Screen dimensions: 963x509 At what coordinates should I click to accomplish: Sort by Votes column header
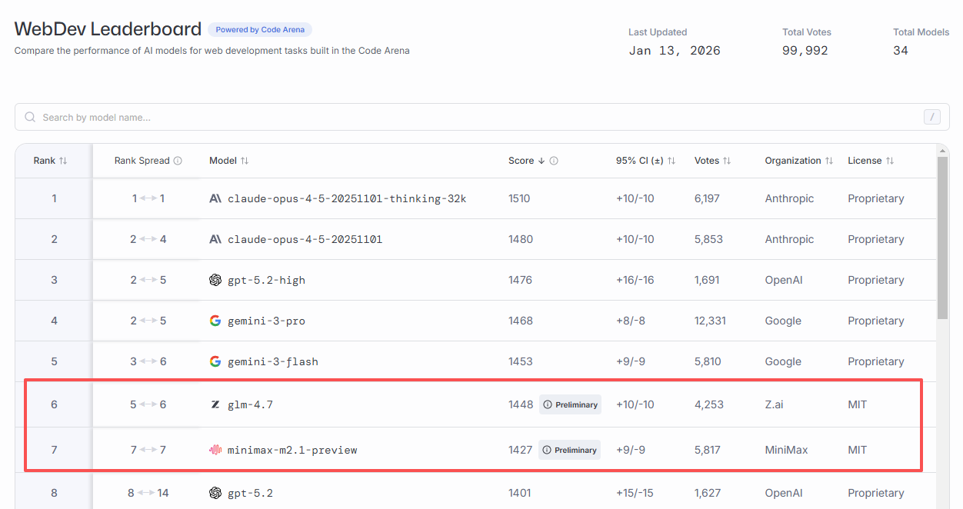click(x=712, y=161)
